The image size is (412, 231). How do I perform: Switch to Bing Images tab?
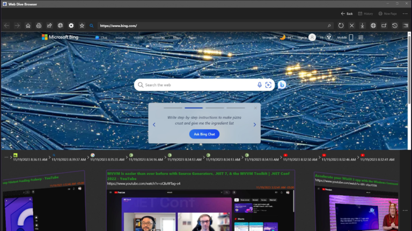(x=120, y=37)
